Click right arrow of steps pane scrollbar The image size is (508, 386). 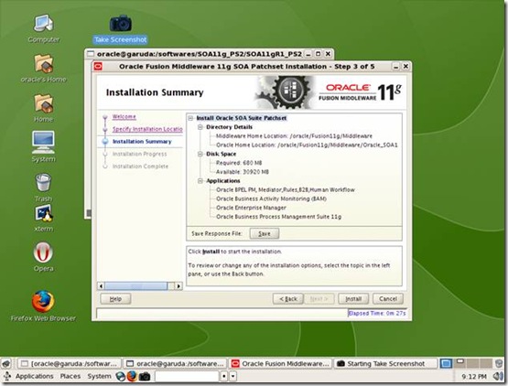[178, 286]
